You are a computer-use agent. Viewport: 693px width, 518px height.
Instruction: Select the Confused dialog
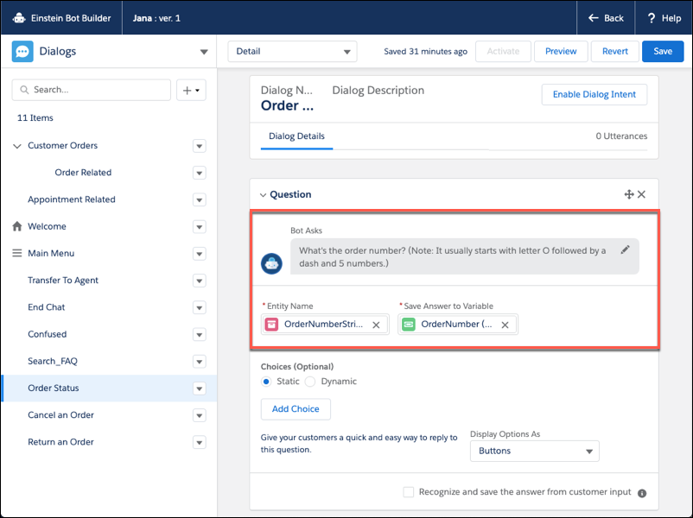tap(48, 334)
